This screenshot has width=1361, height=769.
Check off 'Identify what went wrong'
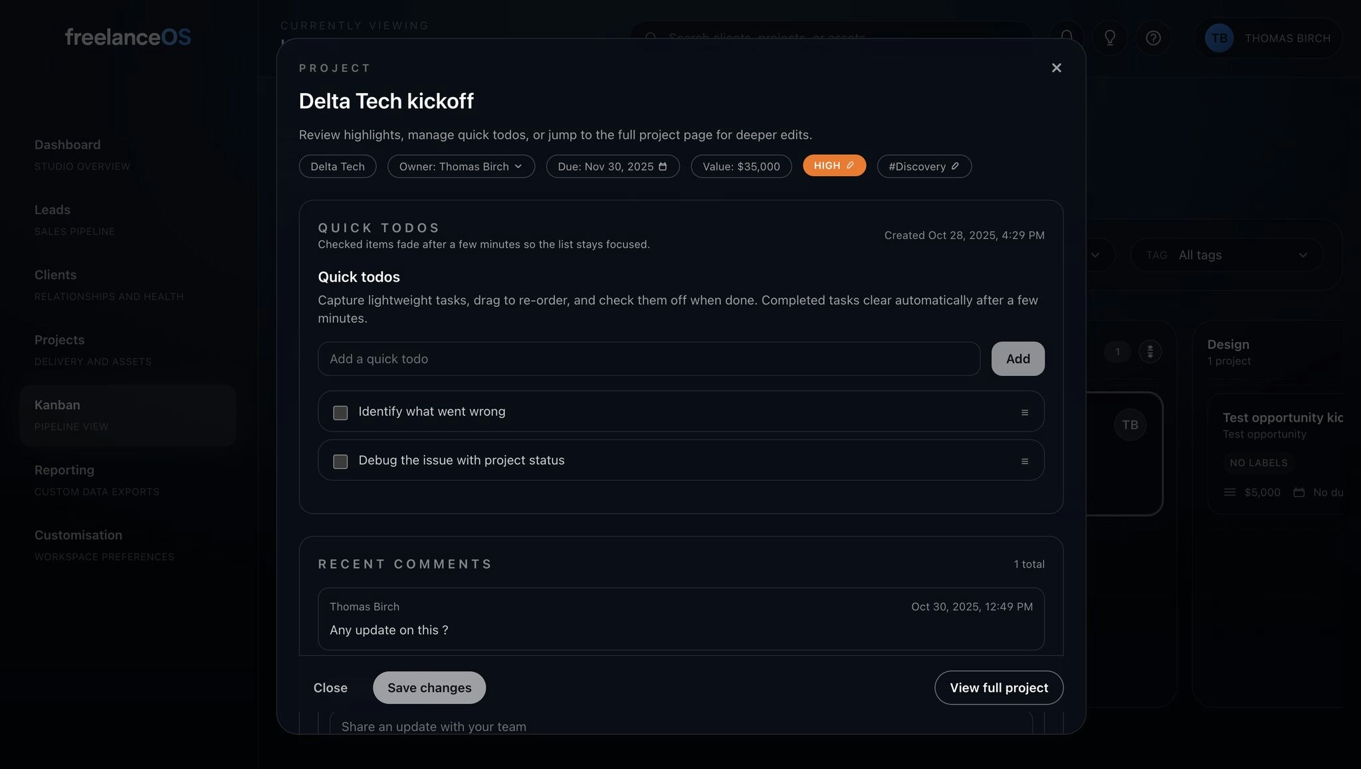(340, 412)
